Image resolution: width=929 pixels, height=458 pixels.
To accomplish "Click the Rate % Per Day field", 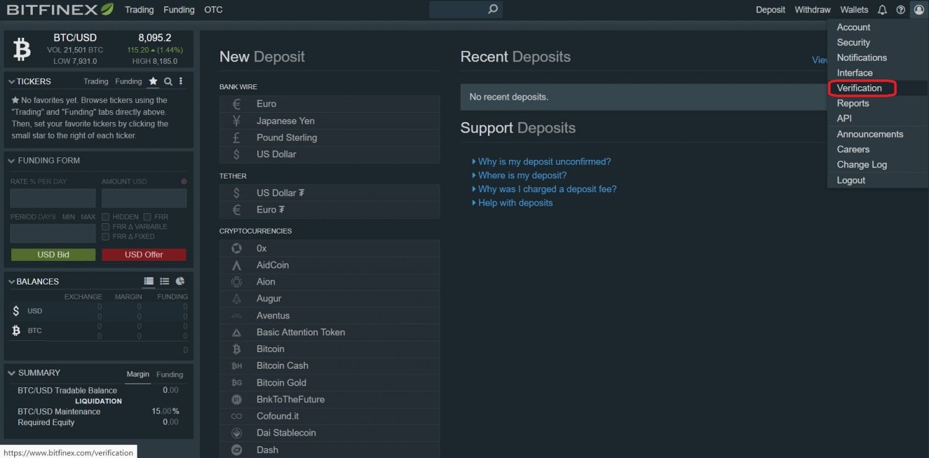I will click(x=53, y=198).
